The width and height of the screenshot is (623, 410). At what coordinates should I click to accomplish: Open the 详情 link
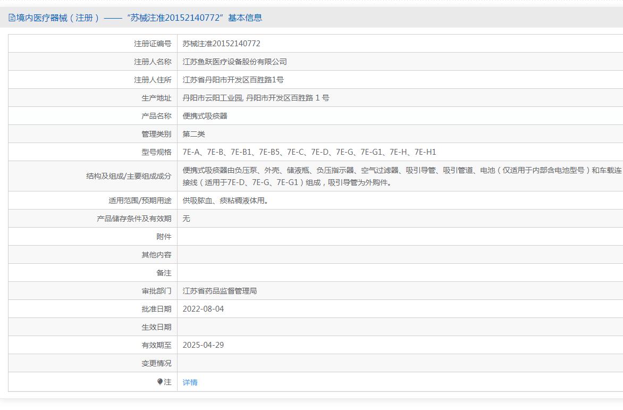coord(190,382)
